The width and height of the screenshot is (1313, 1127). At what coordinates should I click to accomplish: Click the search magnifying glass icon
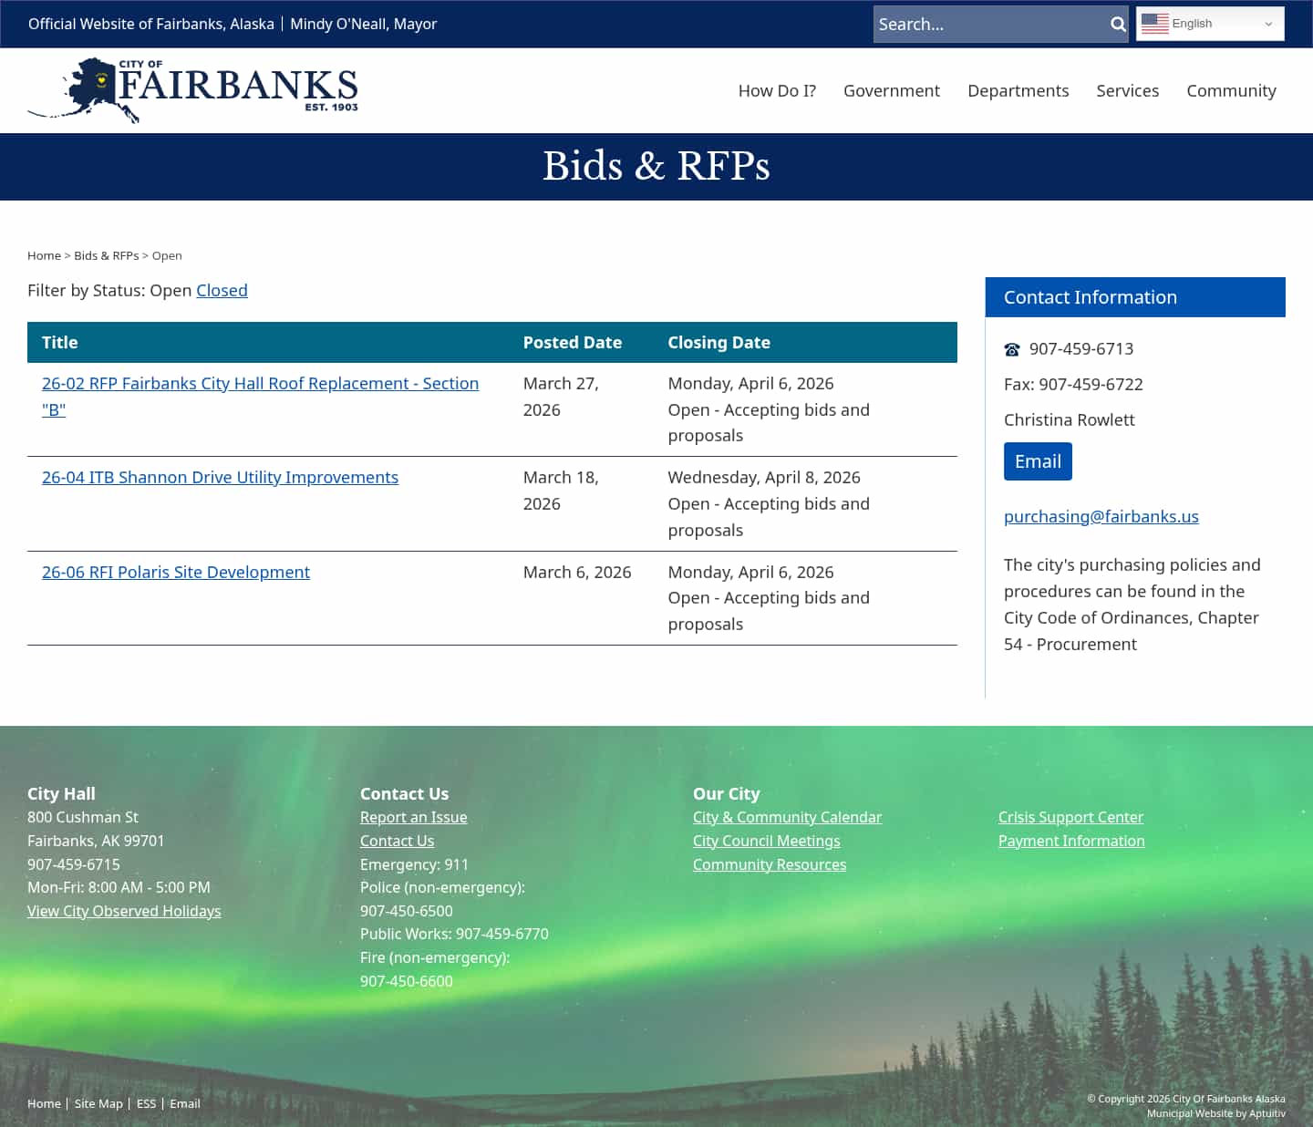[1116, 24]
